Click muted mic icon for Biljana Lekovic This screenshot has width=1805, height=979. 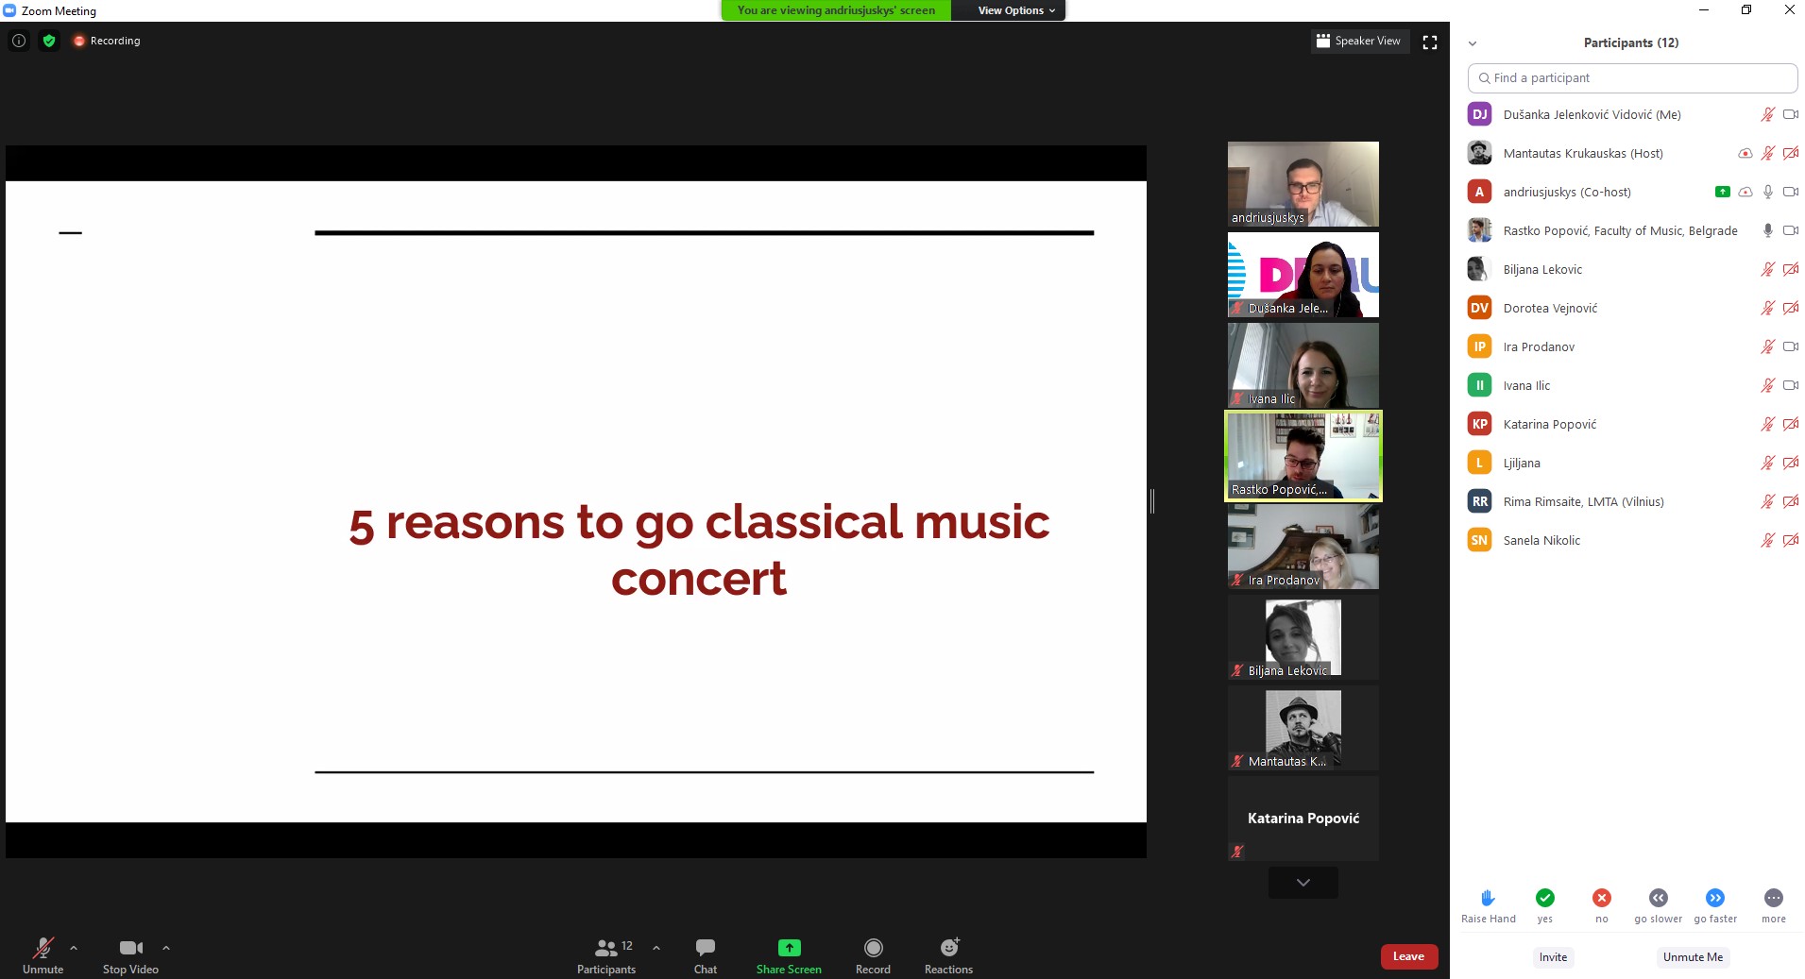[1767, 269]
